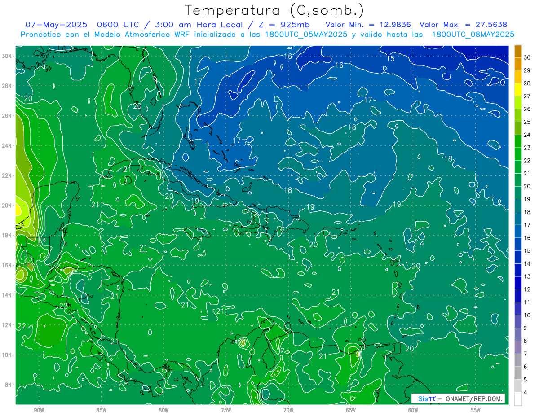539x416 pixels.
Task: Click the '16N' latitude axis label
Action: (7, 265)
